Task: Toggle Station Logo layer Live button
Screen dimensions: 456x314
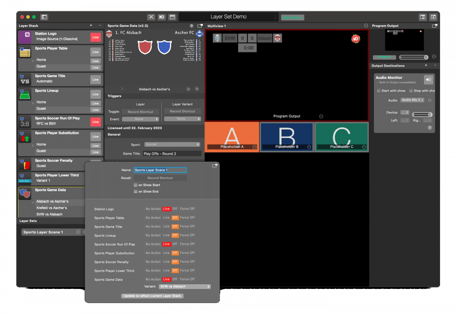Action: (x=95, y=37)
